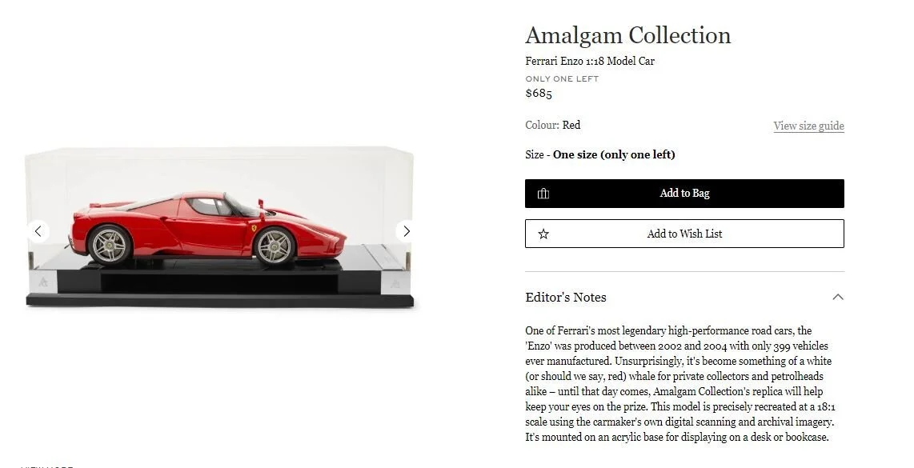The height and width of the screenshot is (468, 914).
Task: Click the Editor's Notes description paragraph
Action: point(680,383)
